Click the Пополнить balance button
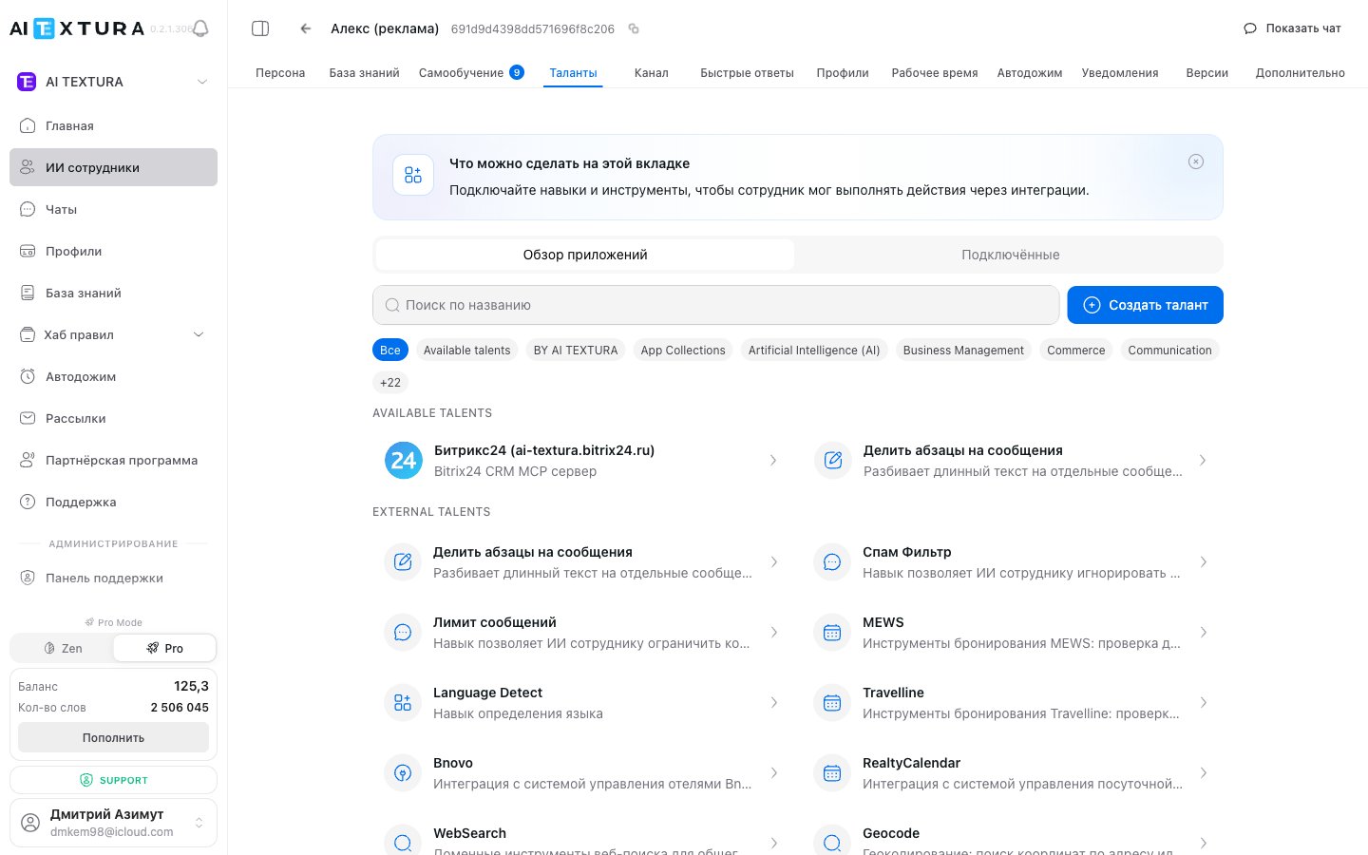 113,737
